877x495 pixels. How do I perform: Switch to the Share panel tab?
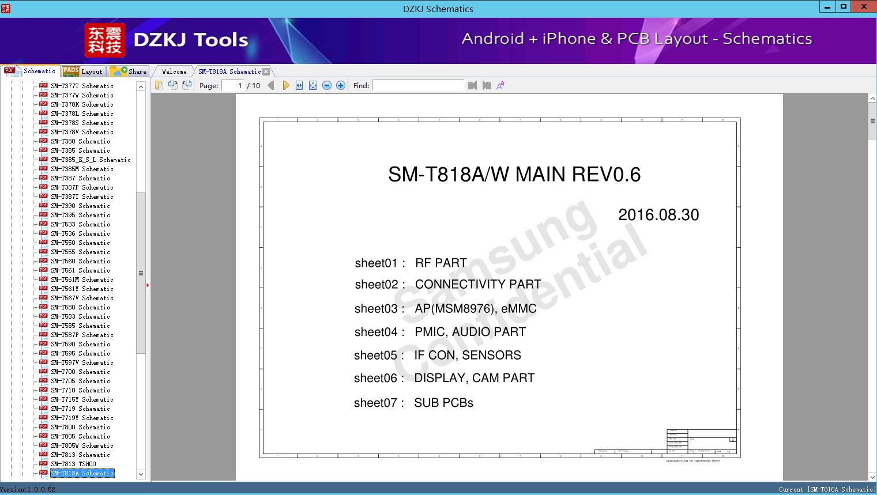(129, 71)
